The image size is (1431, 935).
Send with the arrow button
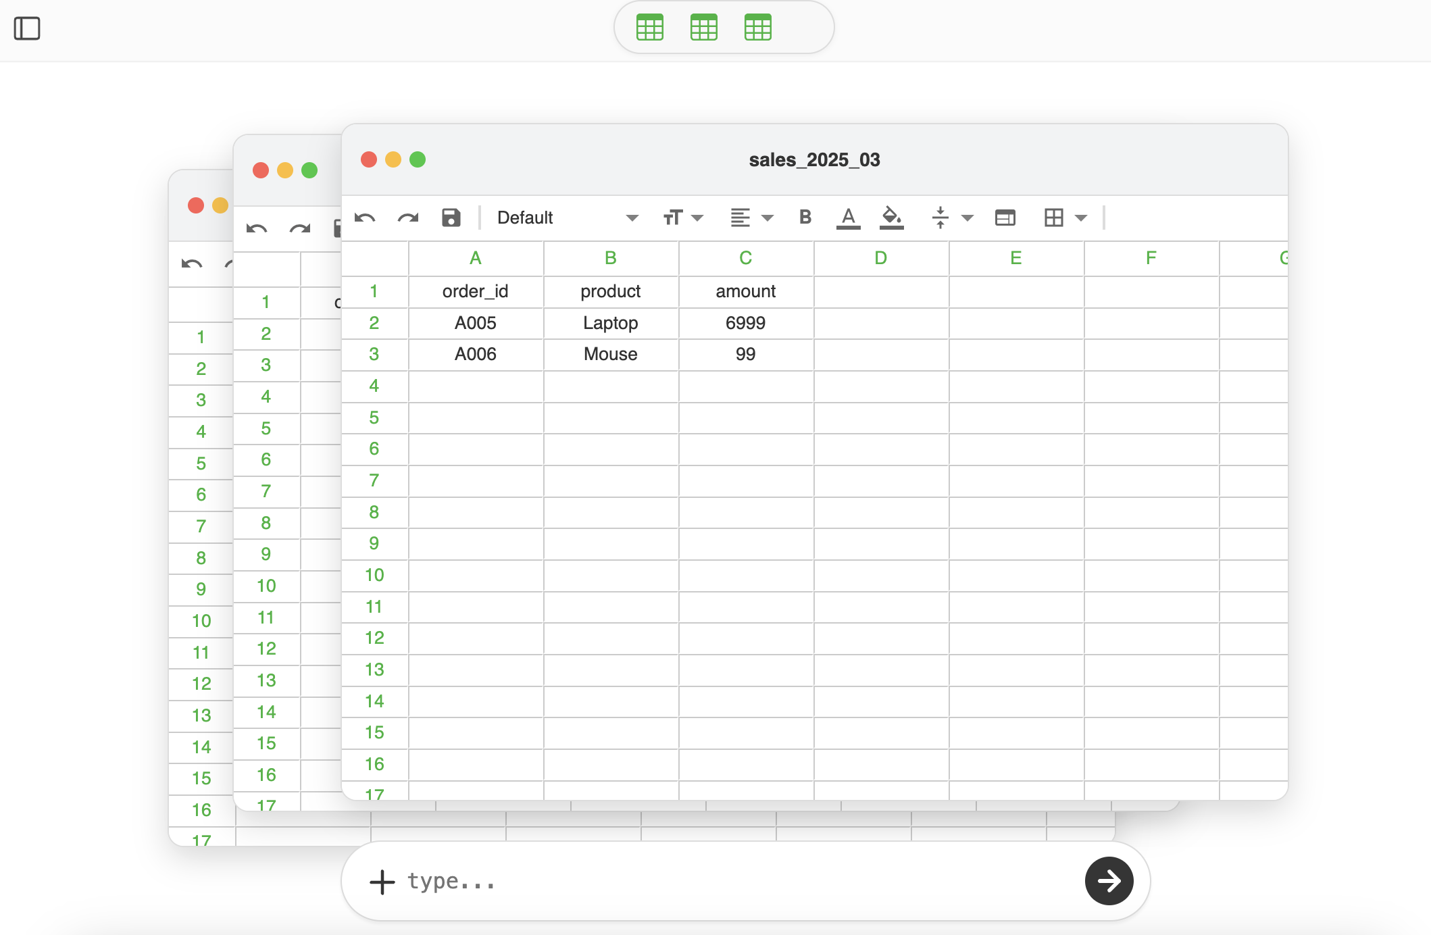point(1109,881)
